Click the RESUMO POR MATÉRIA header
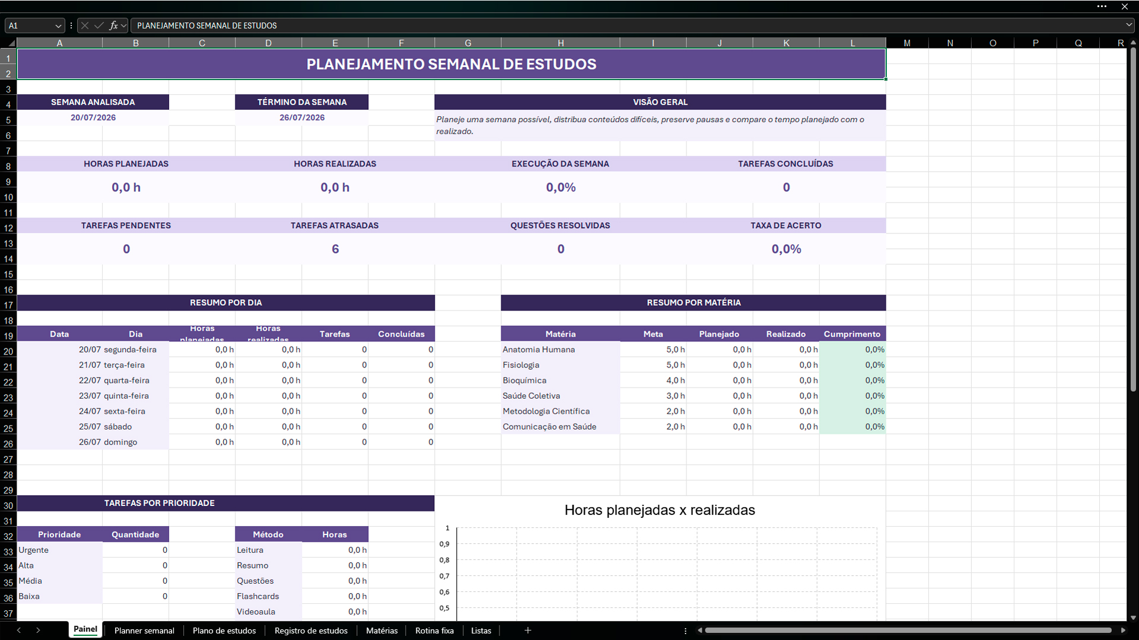 693,302
